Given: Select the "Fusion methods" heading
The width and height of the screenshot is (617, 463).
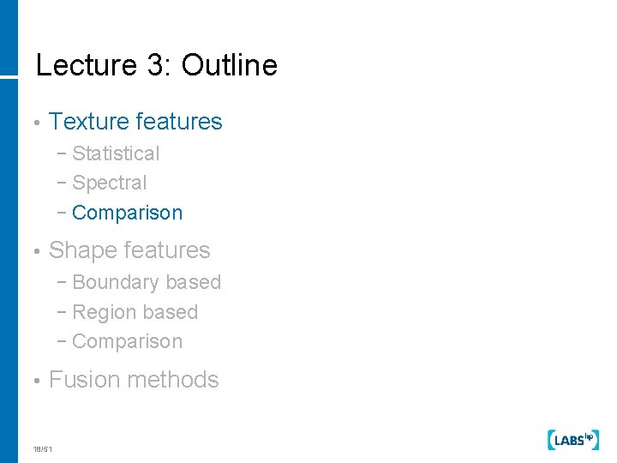Looking at the screenshot, I should coord(134,380).
